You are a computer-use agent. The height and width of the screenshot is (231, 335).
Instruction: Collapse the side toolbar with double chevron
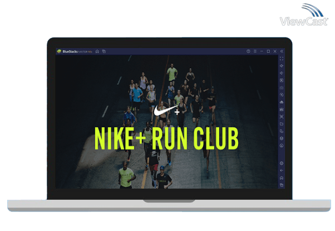coord(282,51)
